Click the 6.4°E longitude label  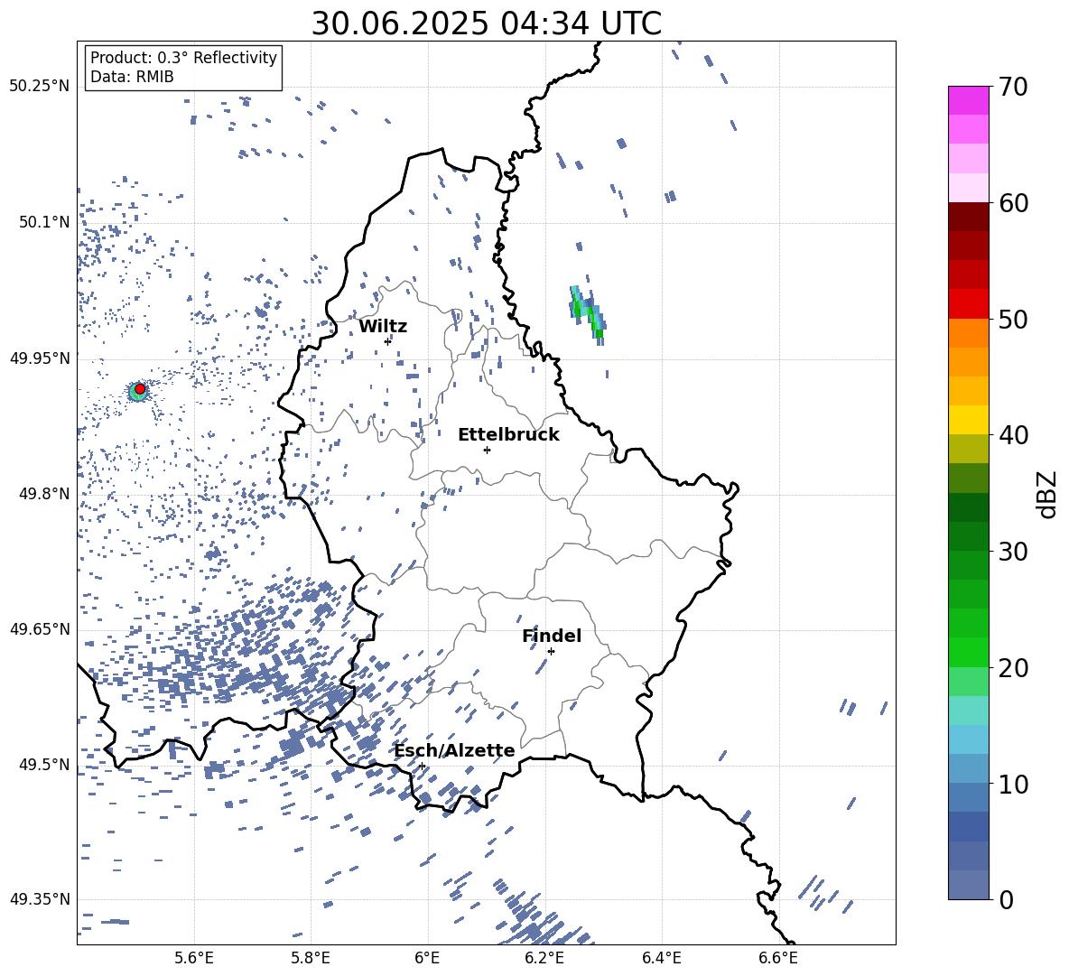661,958
